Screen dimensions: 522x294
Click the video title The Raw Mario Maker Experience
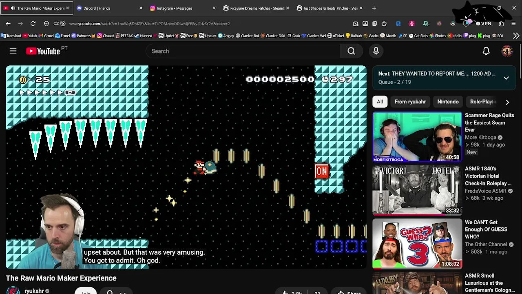61,278
